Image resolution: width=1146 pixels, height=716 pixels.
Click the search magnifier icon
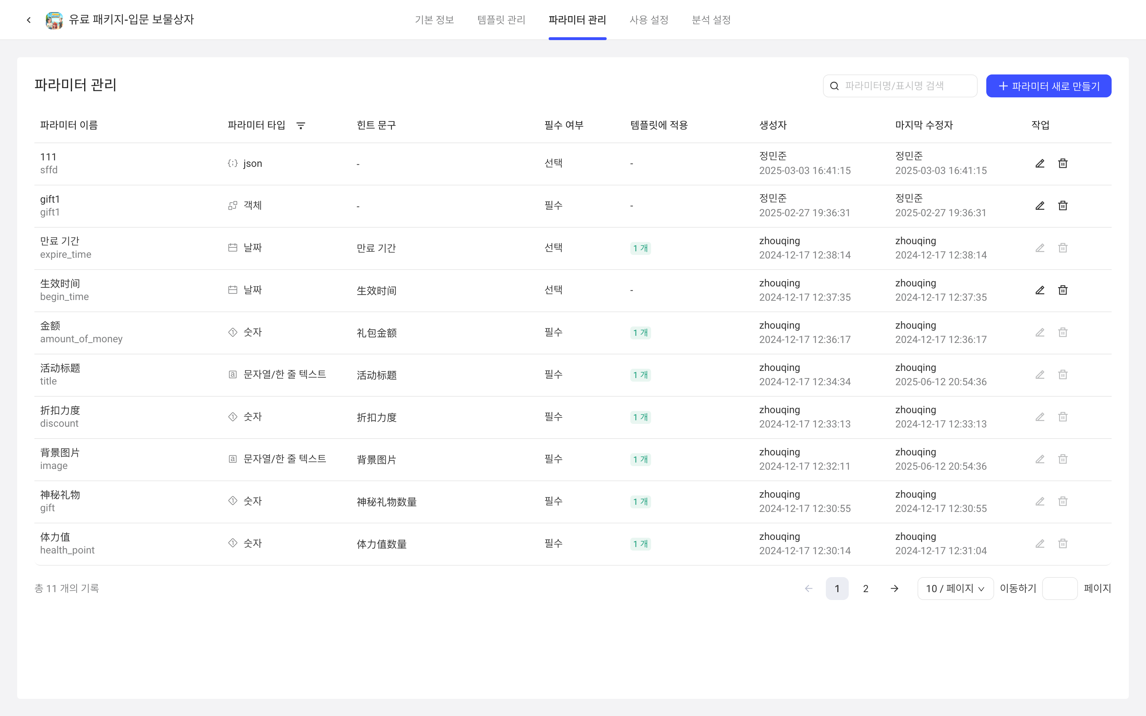[x=834, y=86]
